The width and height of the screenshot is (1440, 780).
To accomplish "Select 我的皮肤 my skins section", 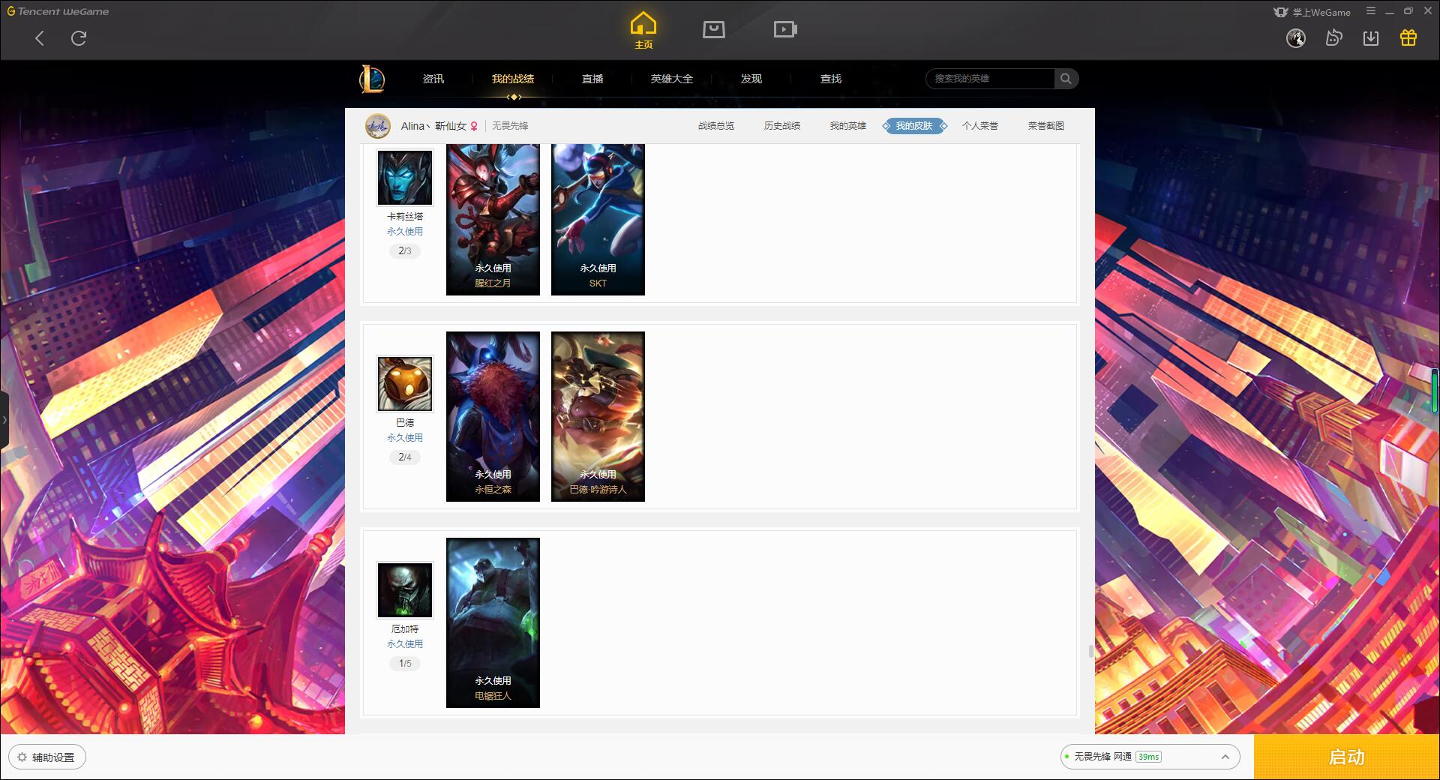I will pyautogui.click(x=914, y=126).
